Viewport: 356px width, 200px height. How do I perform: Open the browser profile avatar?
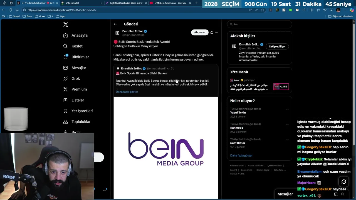click(x=338, y=10)
